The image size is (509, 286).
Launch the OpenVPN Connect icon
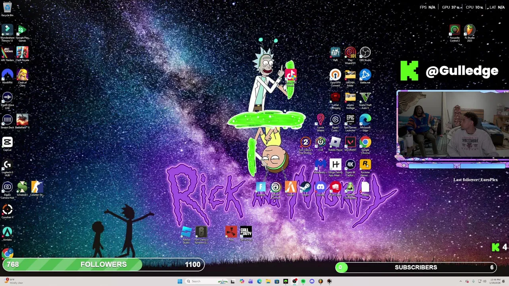[x=335, y=78]
